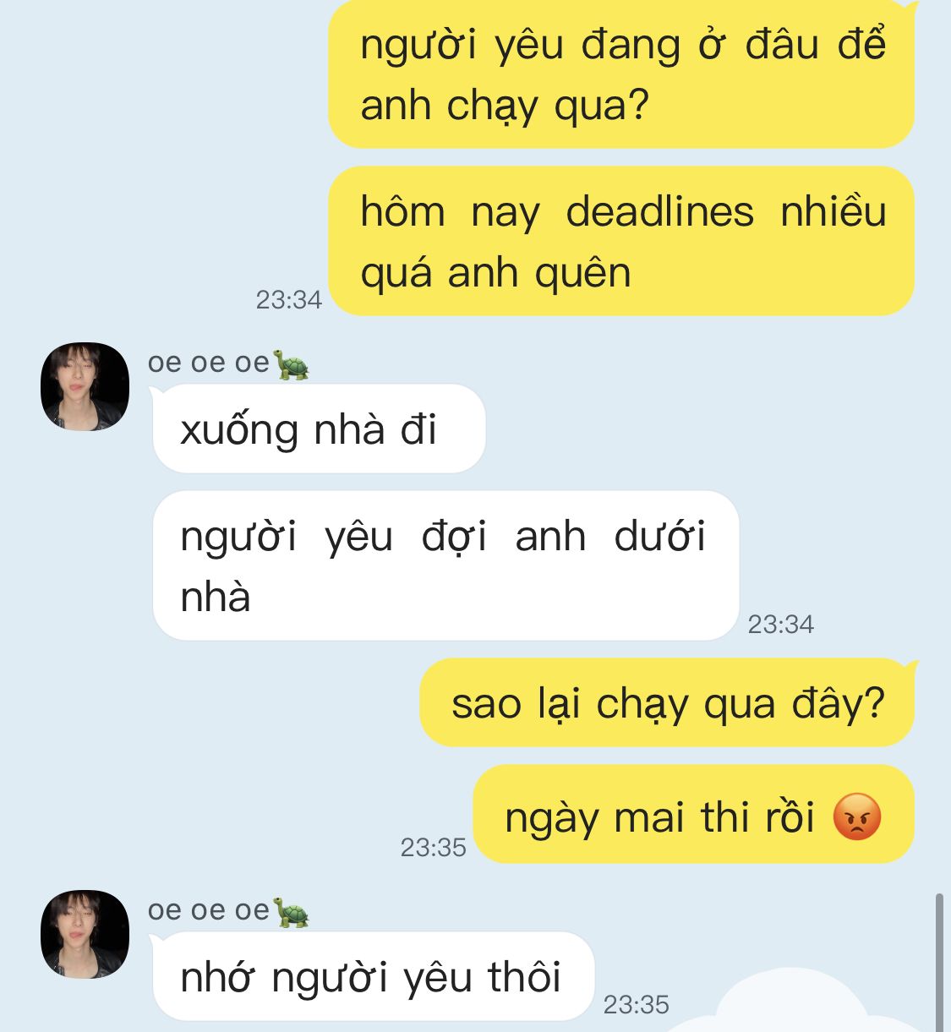Click the turtle emoji beside the upper sender name
This screenshot has height=1032, width=951.
291,364
